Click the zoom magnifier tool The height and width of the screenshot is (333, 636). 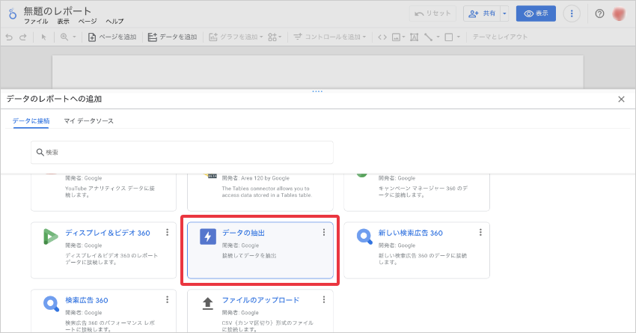64,37
